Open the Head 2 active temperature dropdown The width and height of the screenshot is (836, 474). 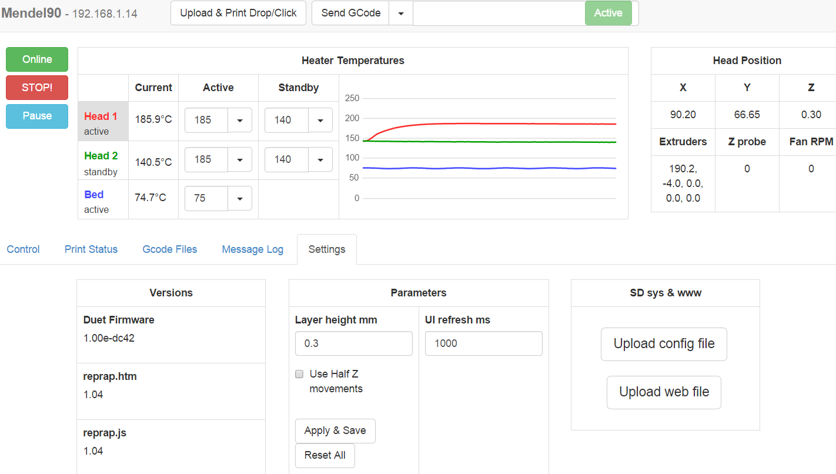(x=240, y=159)
